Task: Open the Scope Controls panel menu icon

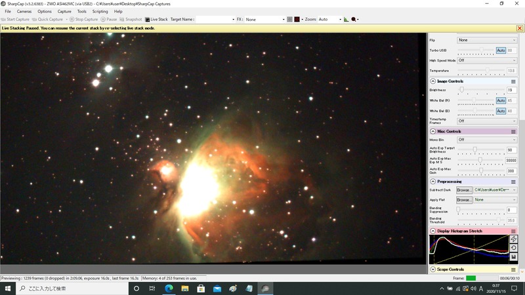Action: [x=513, y=269]
